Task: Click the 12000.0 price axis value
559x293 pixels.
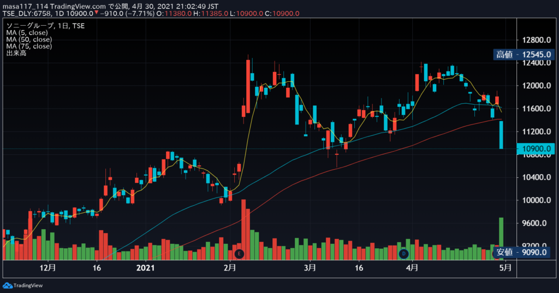Action: click(537, 86)
